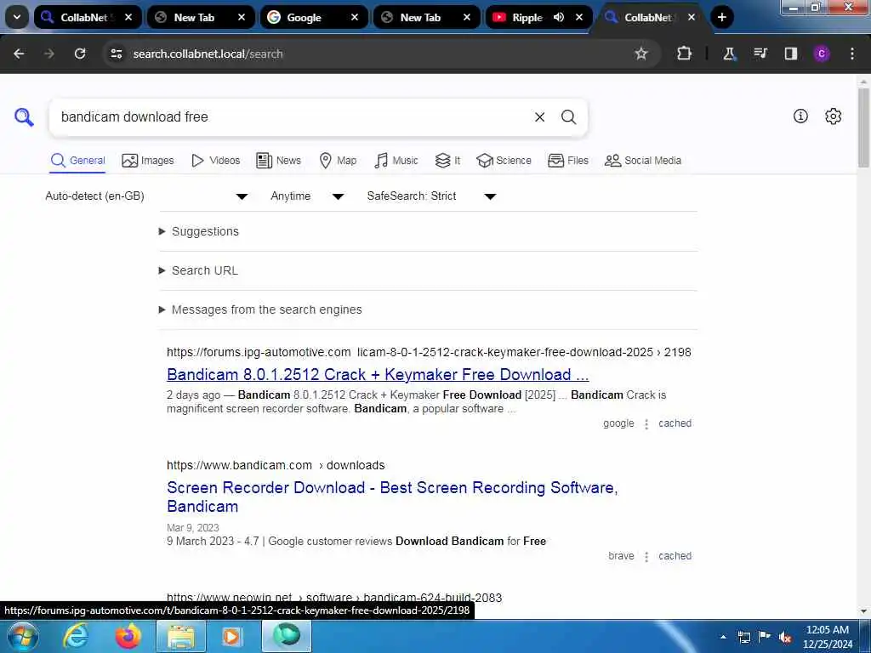Image resolution: width=871 pixels, height=653 pixels.
Task: Expand the Search URL section
Action: pyautogui.click(x=198, y=270)
